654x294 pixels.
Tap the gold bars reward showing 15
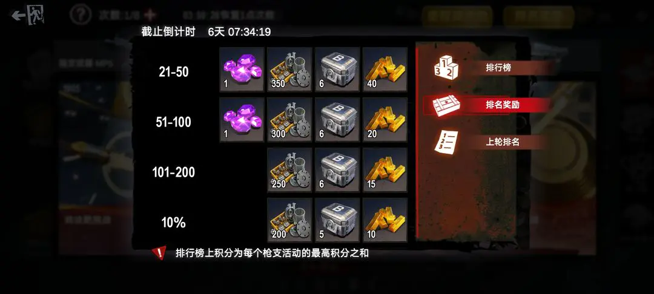[385, 170]
